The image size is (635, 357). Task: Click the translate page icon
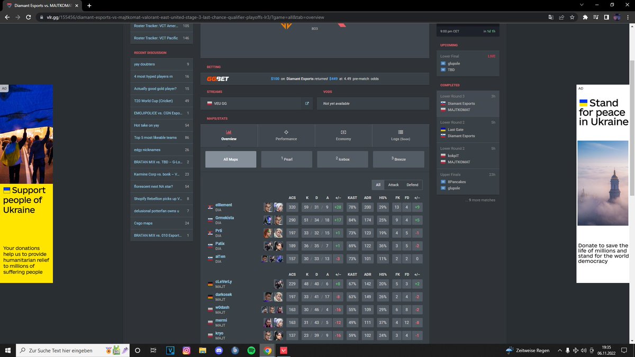pyautogui.click(x=551, y=17)
